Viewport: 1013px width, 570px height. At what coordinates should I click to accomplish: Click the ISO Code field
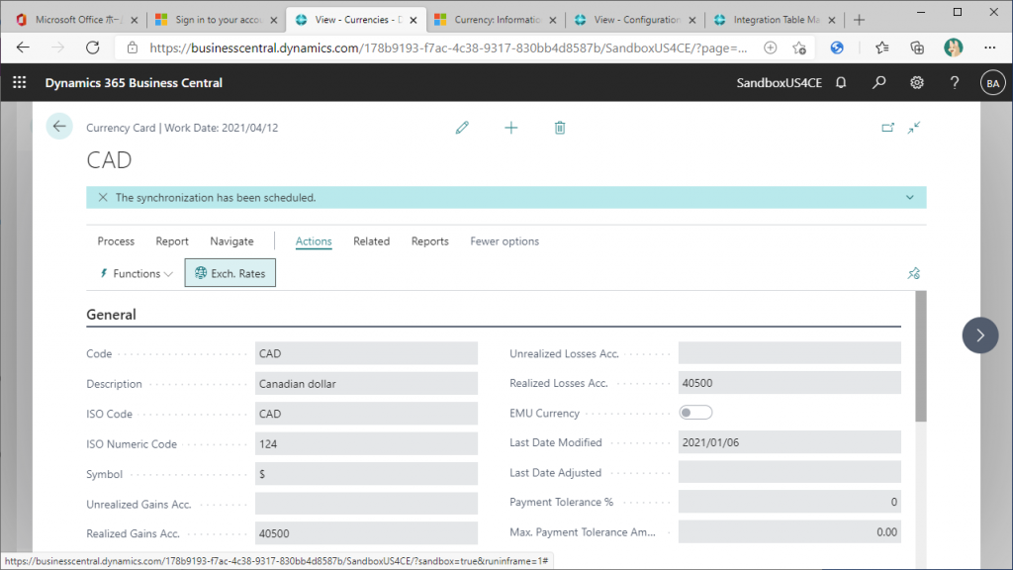click(366, 414)
